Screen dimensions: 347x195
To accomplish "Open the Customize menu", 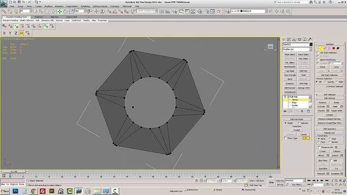I will 114,6.
